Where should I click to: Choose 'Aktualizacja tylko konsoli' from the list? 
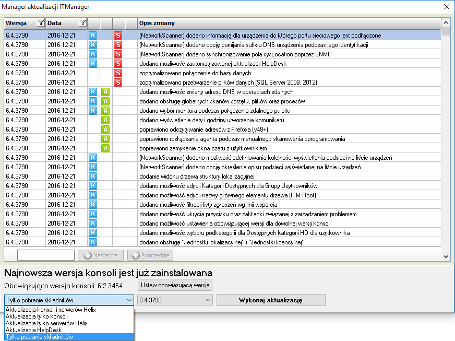point(37,316)
